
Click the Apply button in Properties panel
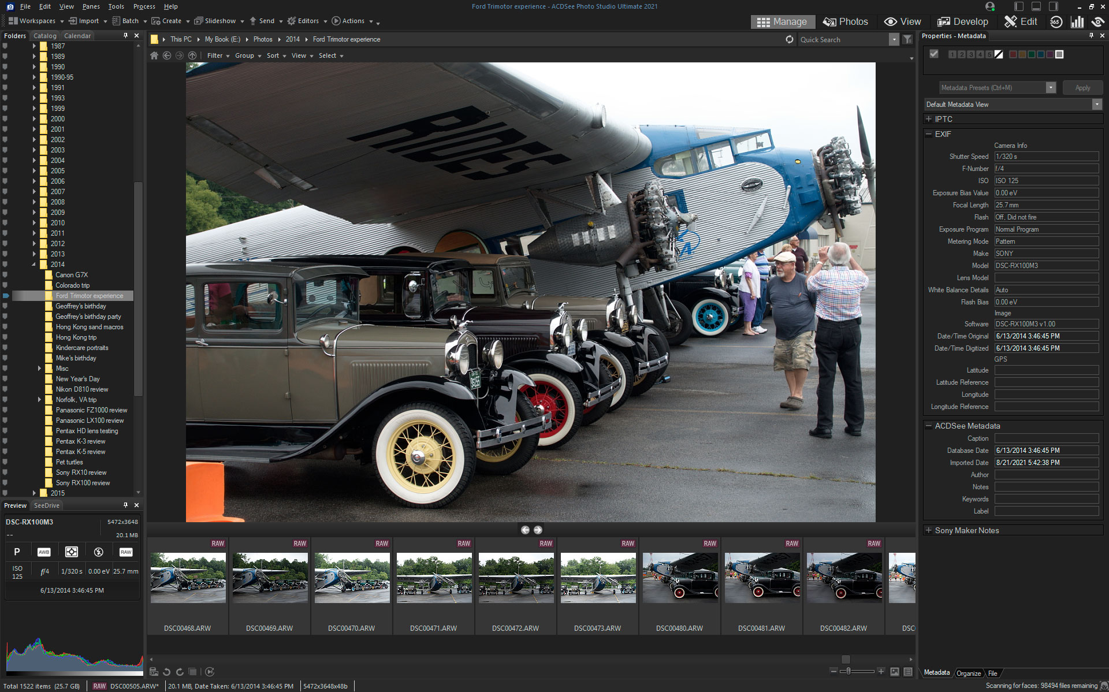coord(1082,87)
